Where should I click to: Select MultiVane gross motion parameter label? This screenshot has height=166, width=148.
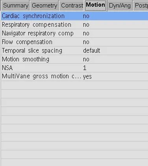click(42, 76)
